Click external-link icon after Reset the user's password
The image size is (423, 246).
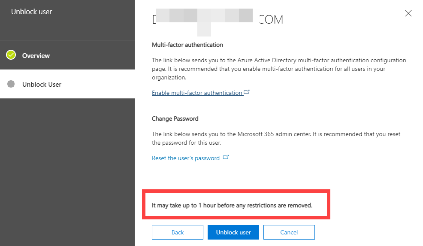pyautogui.click(x=226, y=158)
